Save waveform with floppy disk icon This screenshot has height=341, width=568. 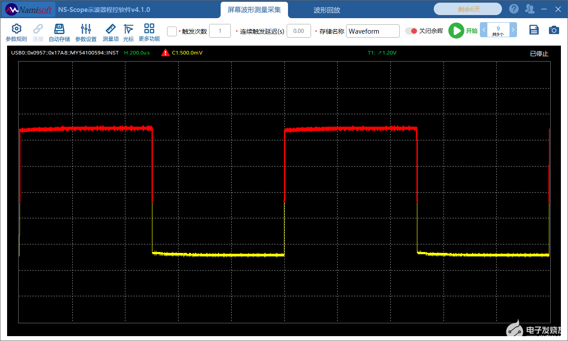[x=534, y=30]
